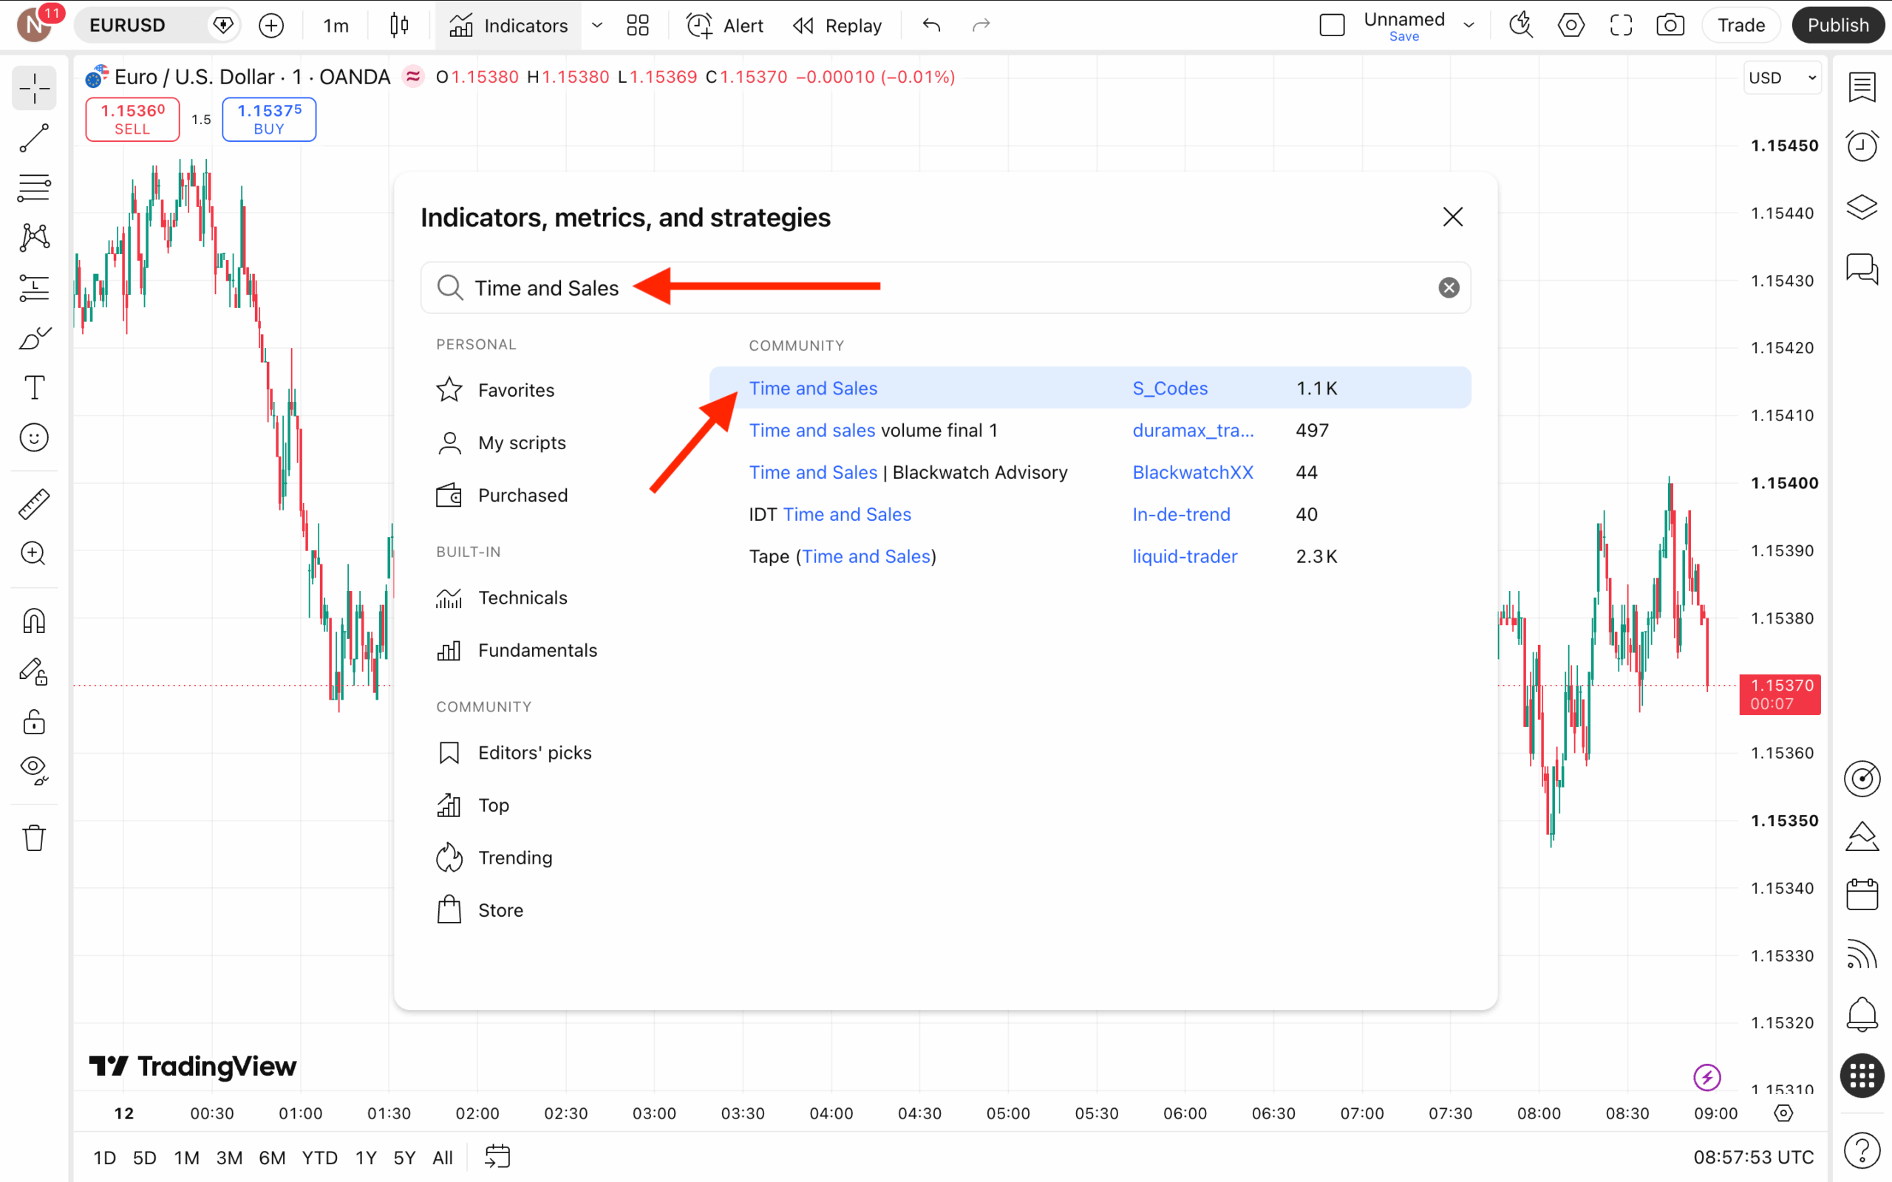Focus the indicator search input
This screenshot has height=1182, width=1892.
coord(945,287)
